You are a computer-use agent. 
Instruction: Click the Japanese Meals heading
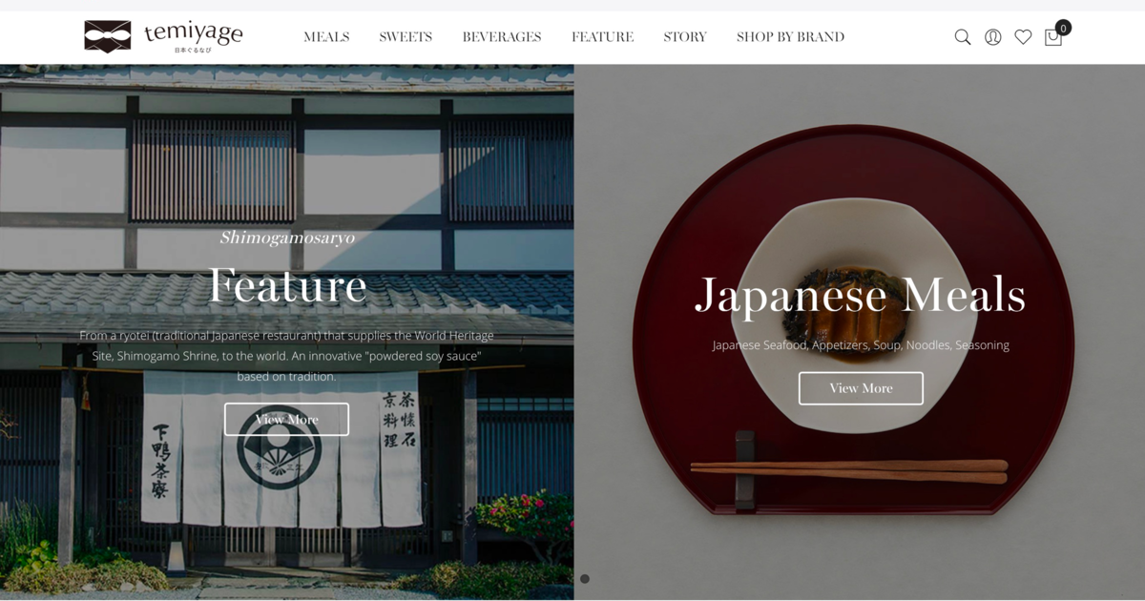click(x=861, y=295)
